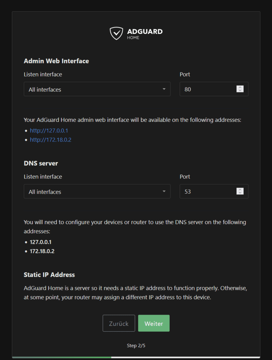Click the All interfaces combo box under DNS server
The image size is (272, 360).
(97, 191)
